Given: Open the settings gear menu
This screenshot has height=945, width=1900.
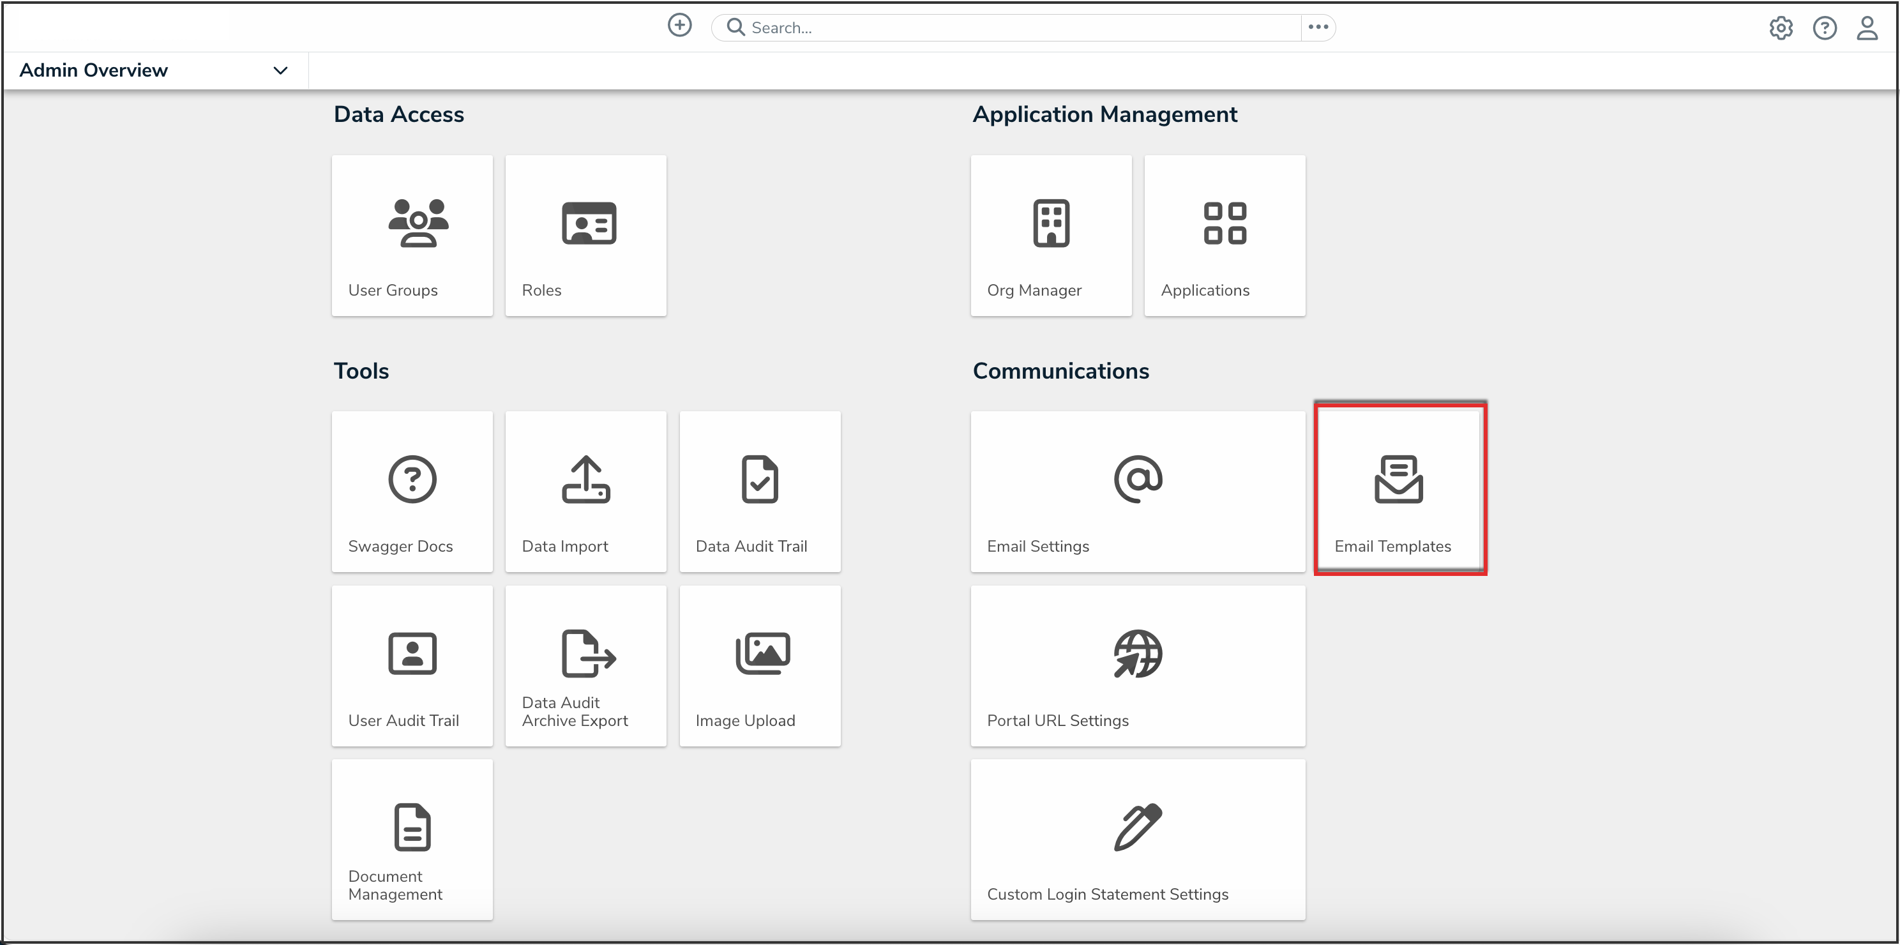Looking at the screenshot, I should pyautogui.click(x=1781, y=28).
